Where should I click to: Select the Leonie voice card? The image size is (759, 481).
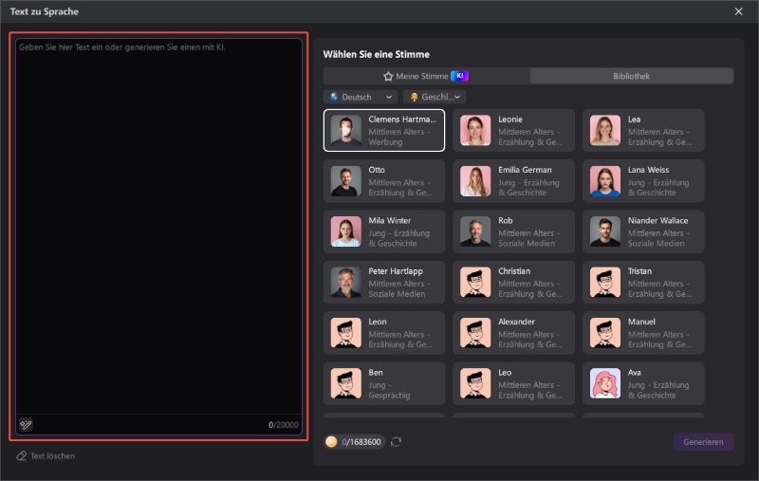(513, 130)
